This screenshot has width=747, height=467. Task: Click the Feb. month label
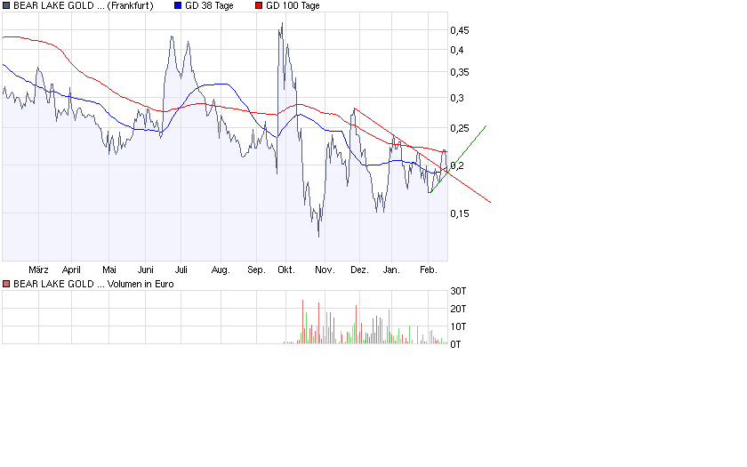(x=429, y=270)
